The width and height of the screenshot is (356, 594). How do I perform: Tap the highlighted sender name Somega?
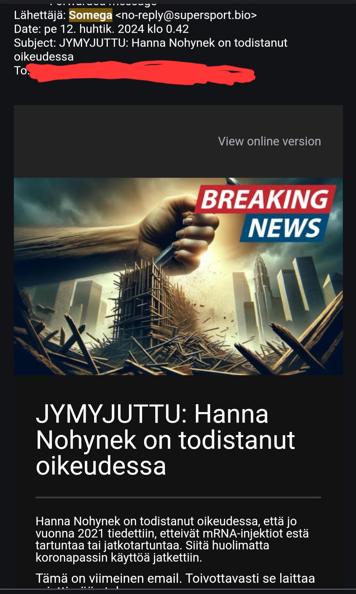(91, 15)
